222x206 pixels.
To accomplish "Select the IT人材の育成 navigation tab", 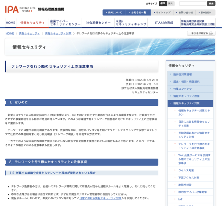I will (164, 23).
